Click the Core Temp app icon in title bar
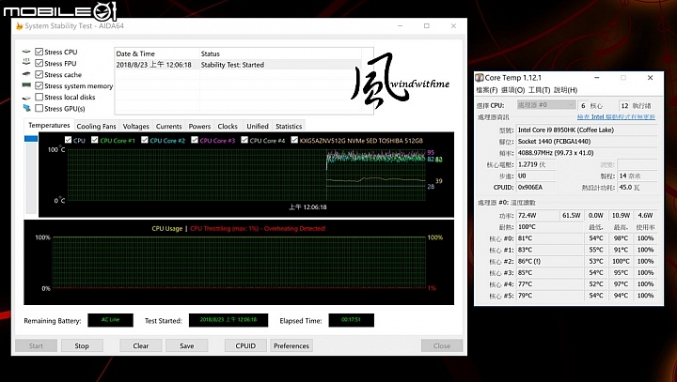Screen dimensions: 677x382 coord(479,78)
